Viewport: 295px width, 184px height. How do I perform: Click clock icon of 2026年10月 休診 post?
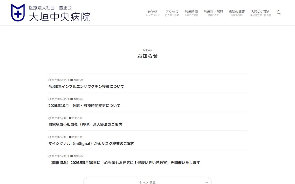pos(50,99)
